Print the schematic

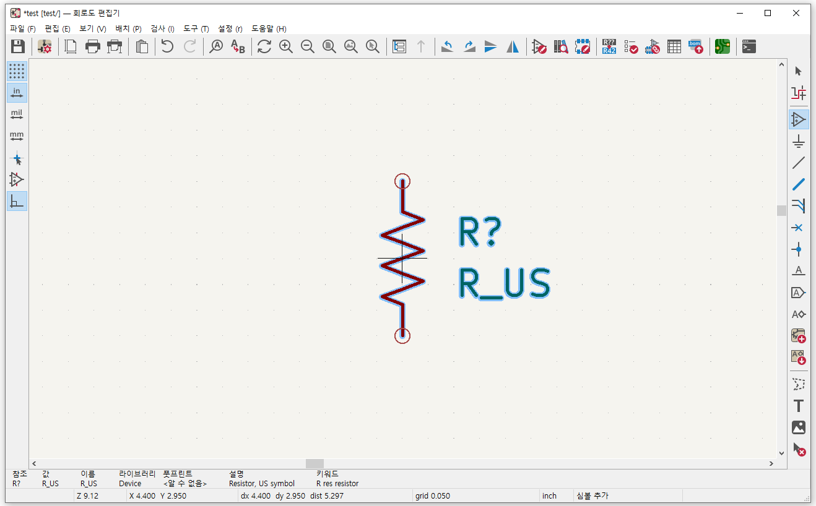pyautogui.click(x=93, y=46)
